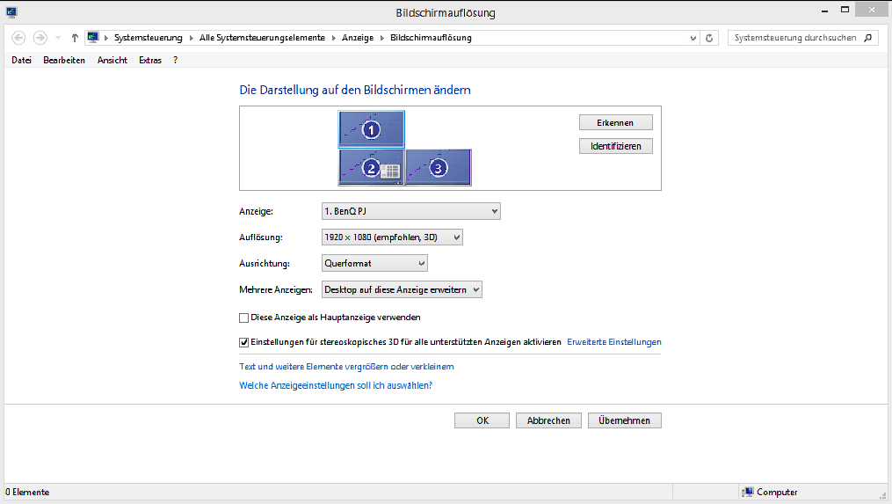Click the Abbrechen button
This screenshot has height=504, width=892.
[548, 420]
